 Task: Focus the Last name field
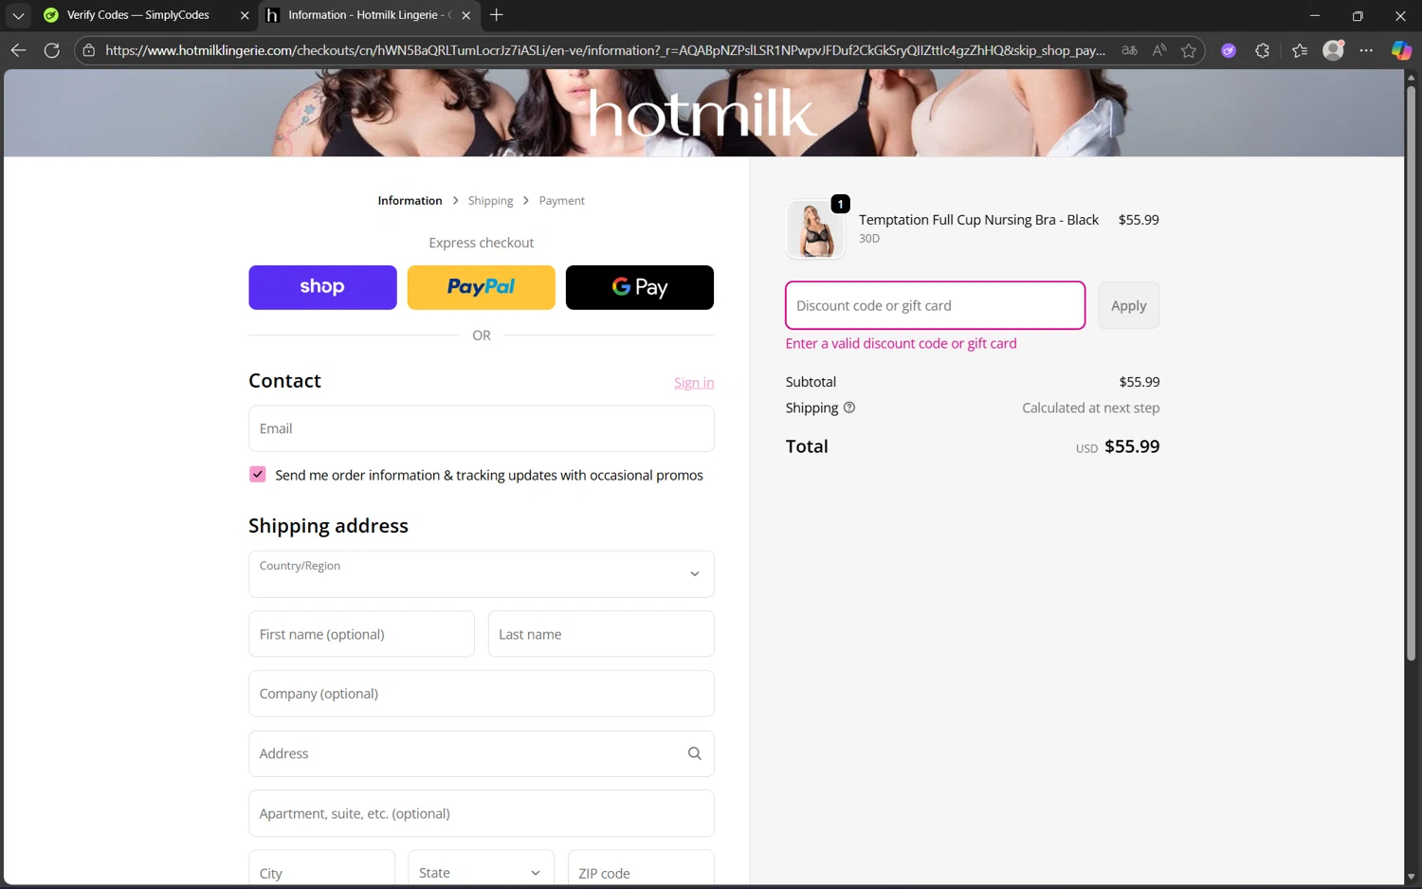coord(601,634)
